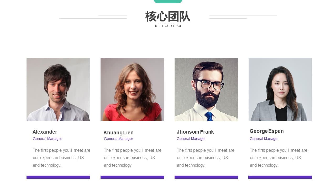Select Alexander's description paragraph
This screenshot has width=336, height=189.
[x=61, y=158]
